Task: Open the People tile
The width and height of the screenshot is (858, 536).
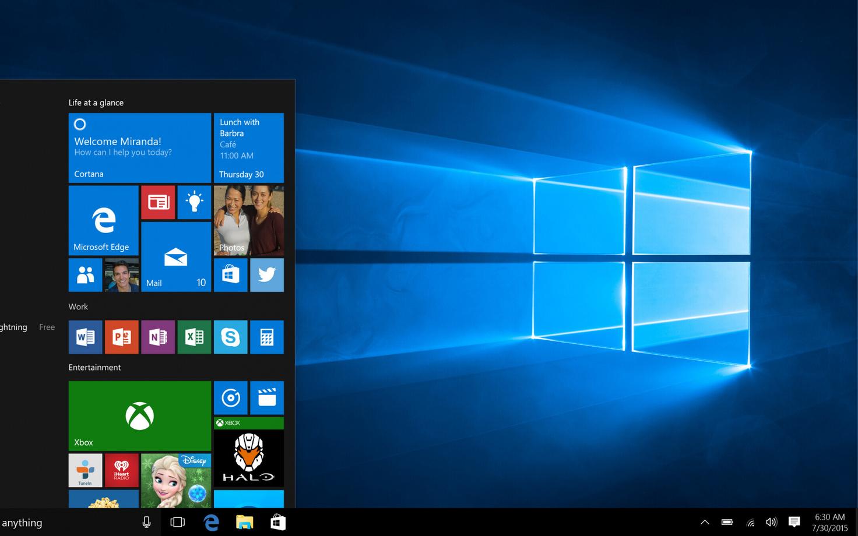Action: coord(85,275)
